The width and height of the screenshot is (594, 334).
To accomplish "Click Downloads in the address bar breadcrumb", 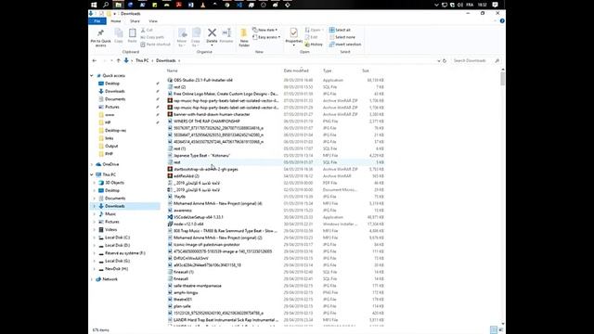I will pos(166,60).
